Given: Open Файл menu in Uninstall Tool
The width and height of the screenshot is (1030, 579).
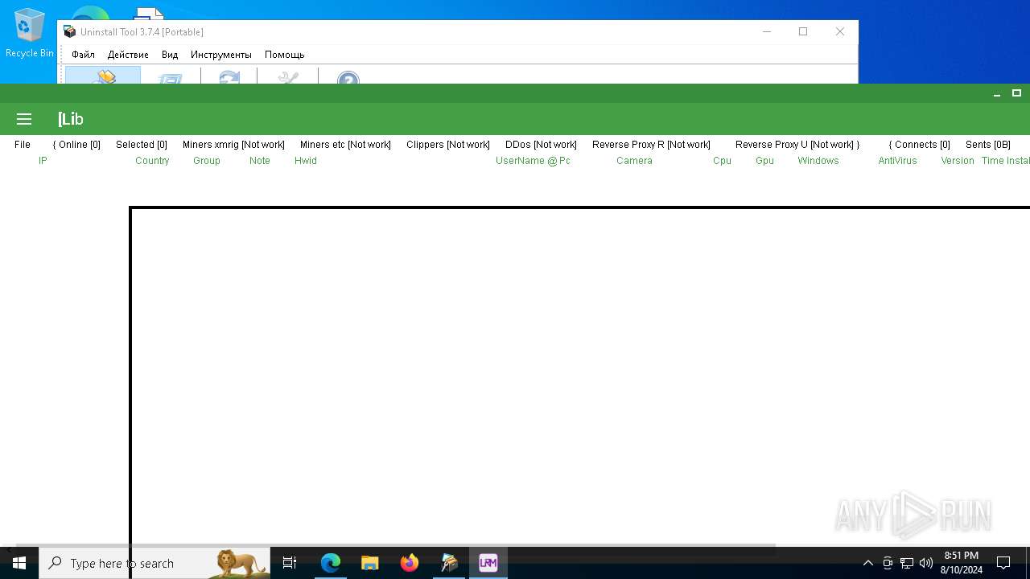Looking at the screenshot, I should pos(83,55).
